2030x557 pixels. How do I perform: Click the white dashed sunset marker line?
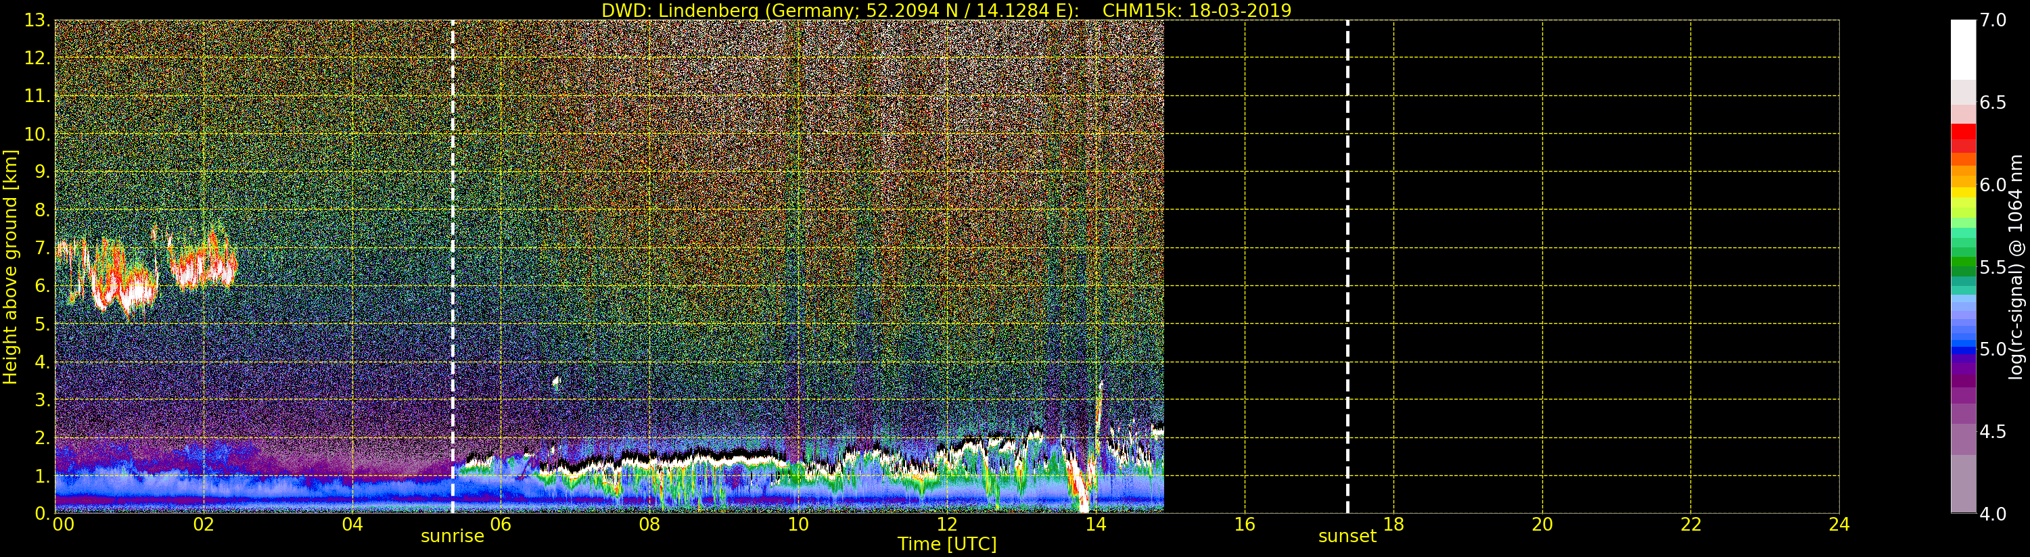pyautogui.click(x=1347, y=237)
